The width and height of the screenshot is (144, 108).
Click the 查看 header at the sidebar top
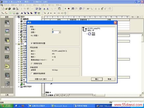(x=7, y=17)
